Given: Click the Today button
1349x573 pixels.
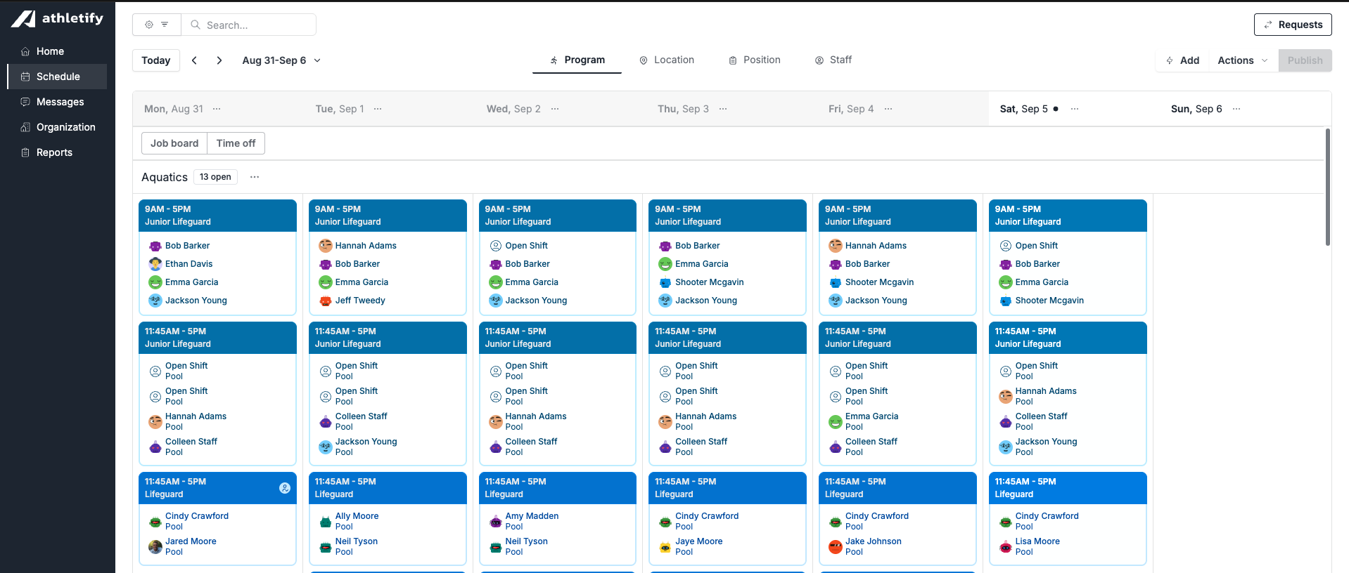Looking at the screenshot, I should click(156, 60).
